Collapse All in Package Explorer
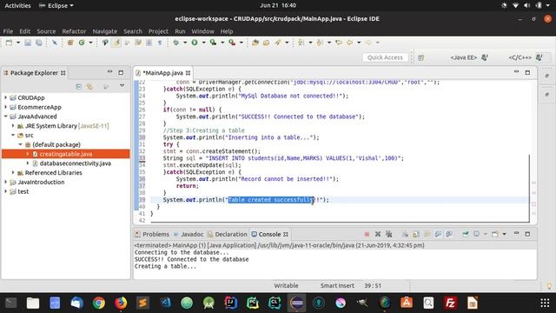 click(x=79, y=87)
